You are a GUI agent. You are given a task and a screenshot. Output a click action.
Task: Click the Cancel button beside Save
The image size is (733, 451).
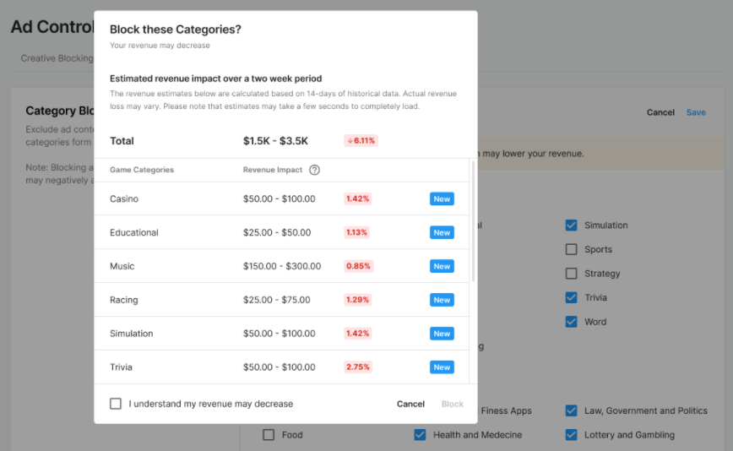(x=660, y=112)
